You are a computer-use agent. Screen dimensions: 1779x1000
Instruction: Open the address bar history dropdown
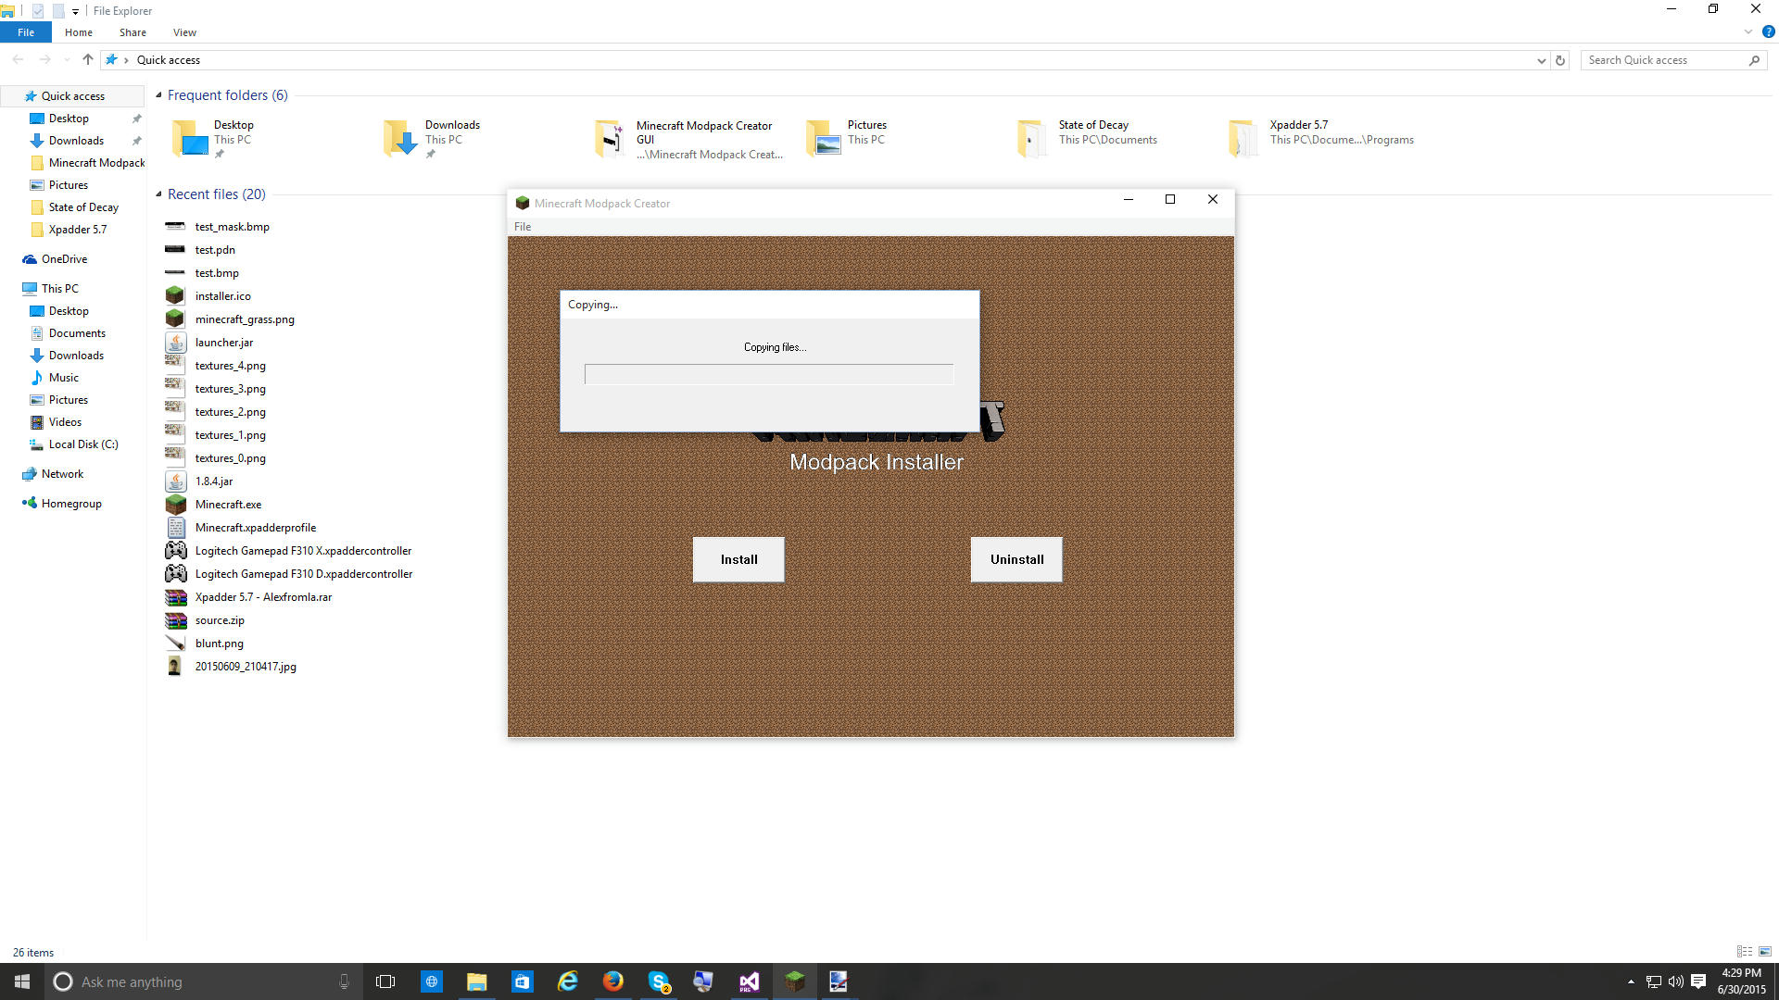tap(1541, 60)
